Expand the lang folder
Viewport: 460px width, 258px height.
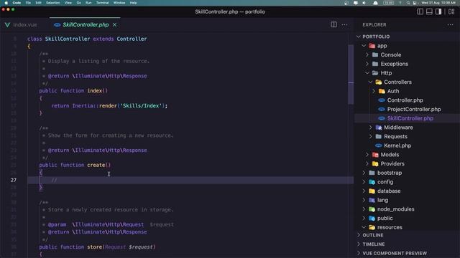coord(364,200)
